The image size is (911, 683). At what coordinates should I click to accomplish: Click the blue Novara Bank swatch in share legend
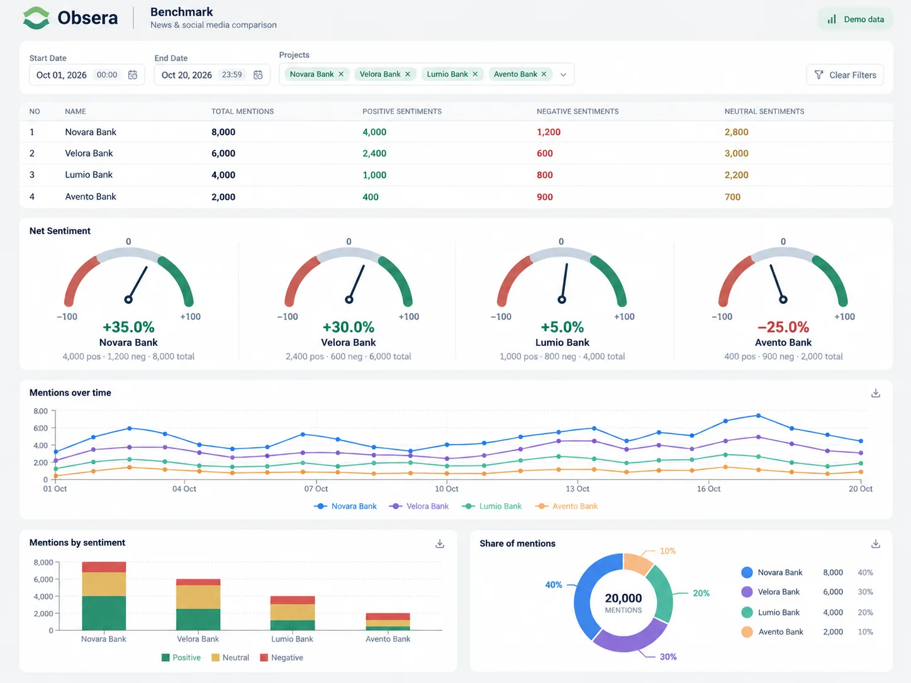tap(747, 572)
